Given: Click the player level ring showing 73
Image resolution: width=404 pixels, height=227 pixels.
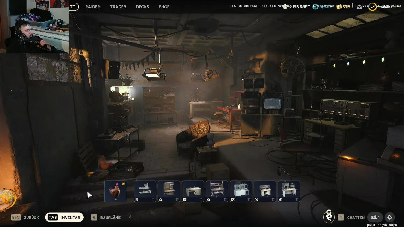Looking at the screenshot, I should pos(372,7).
